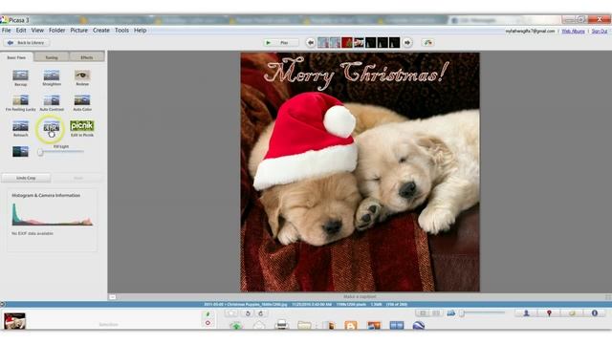Switch to the Basic Fixes tab

tap(16, 57)
